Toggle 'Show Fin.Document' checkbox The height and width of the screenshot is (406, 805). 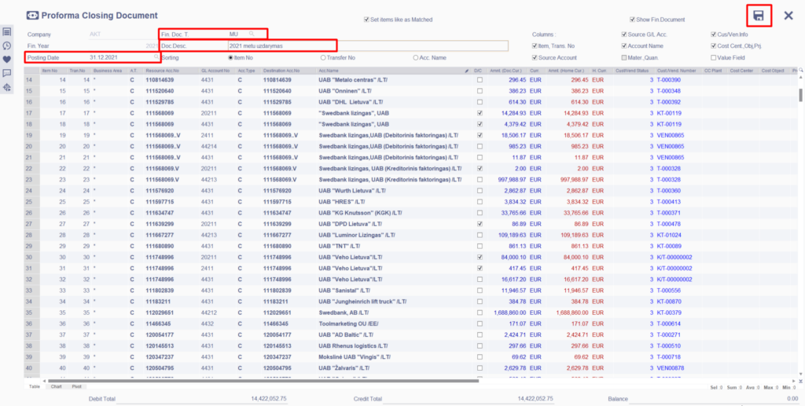tap(633, 20)
